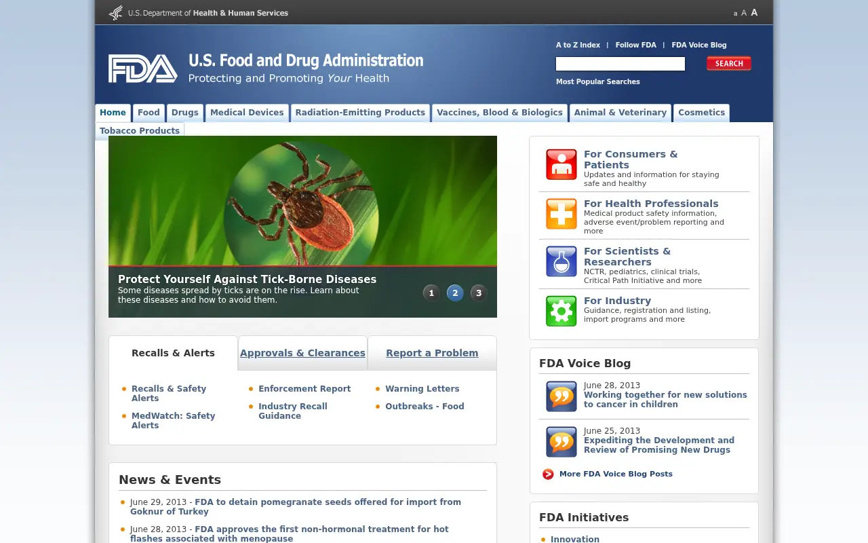Image resolution: width=868 pixels, height=543 pixels.
Task: Open the Outbreaks - Food link
Action: coord(425,407)
